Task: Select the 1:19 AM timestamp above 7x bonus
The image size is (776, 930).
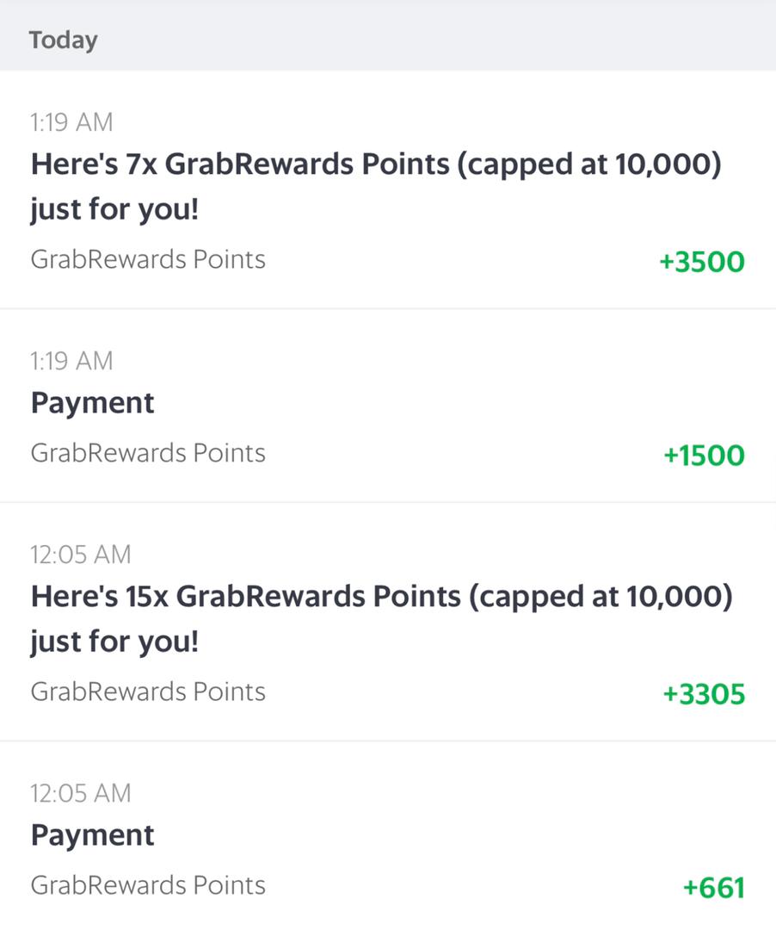Action: pos(71,122)
